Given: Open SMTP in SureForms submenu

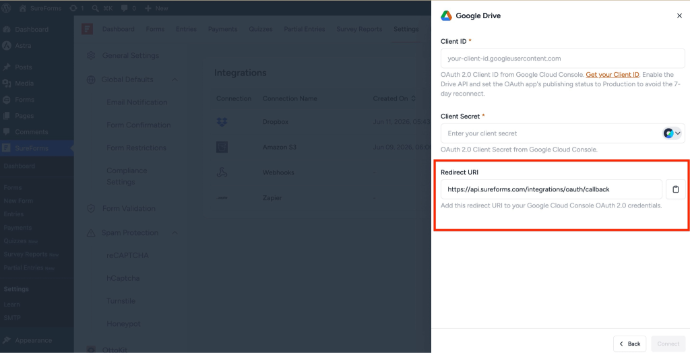Looking at the screenshot, I should (12, 318).
